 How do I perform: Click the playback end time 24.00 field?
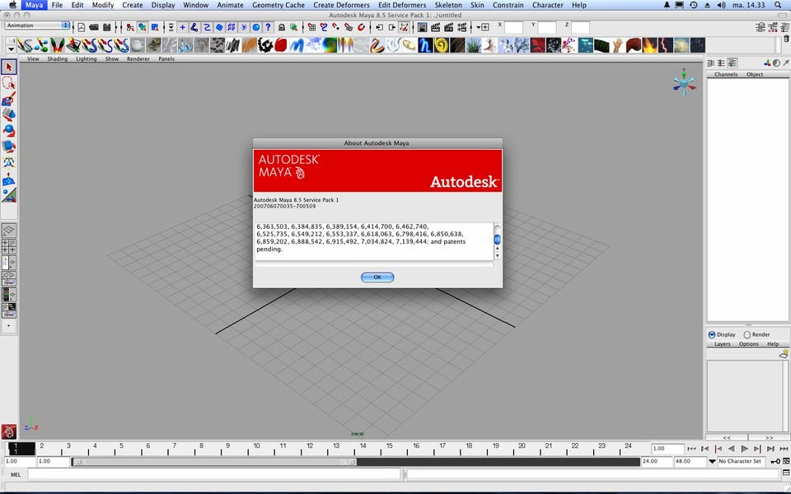pyautogui.click(x=657, y=461)
